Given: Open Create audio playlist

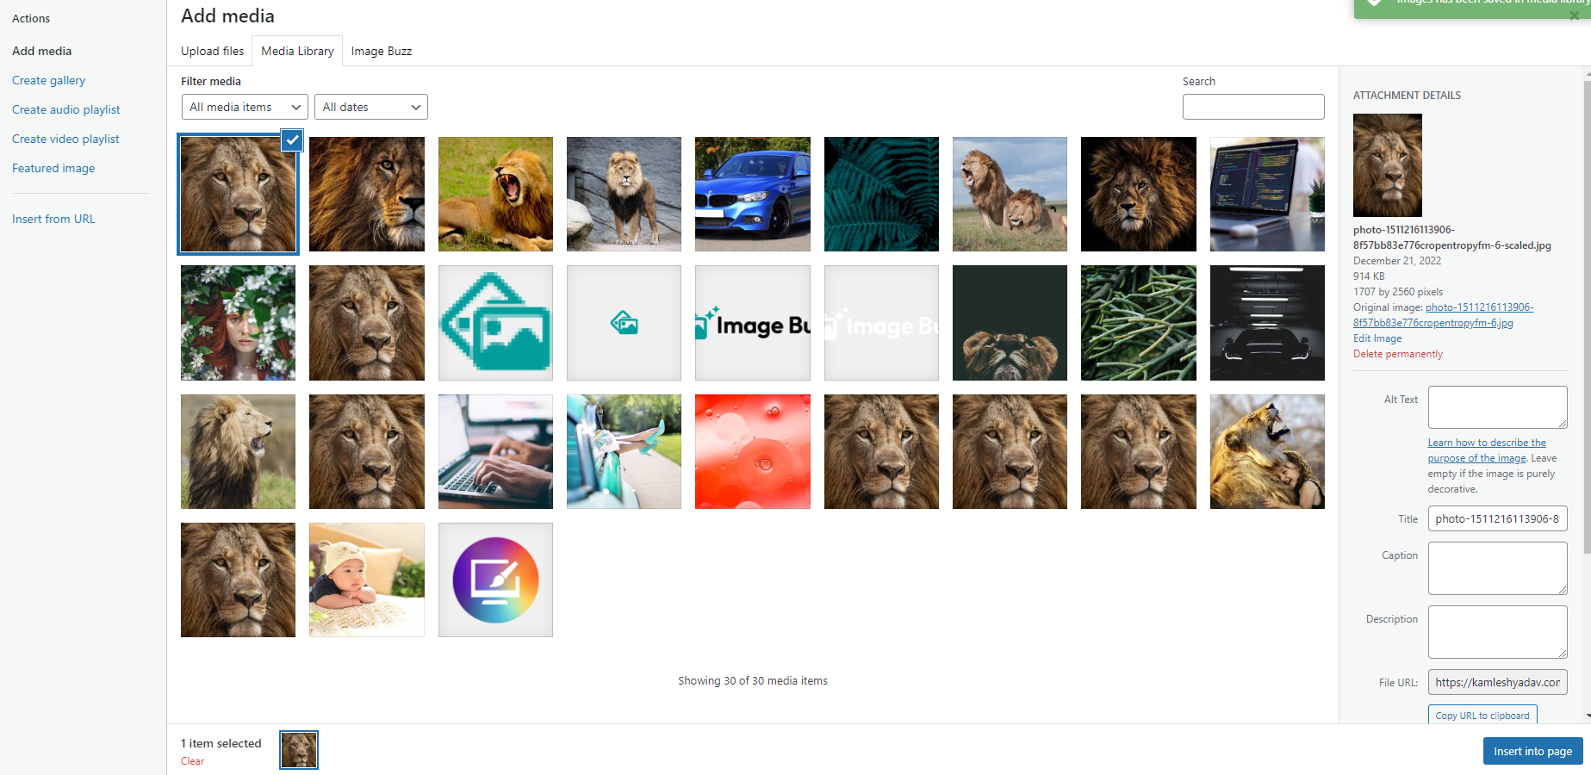Looking at the screenshot, I should [65, 109].
